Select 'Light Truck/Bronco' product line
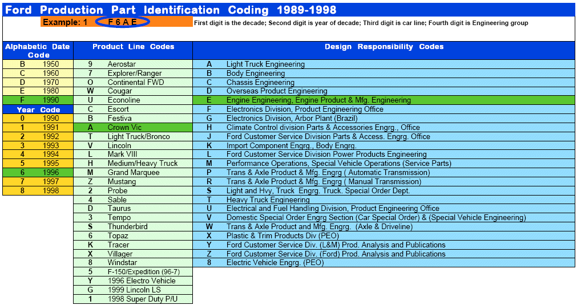This screenshot has width=581, height=305. 133,137
